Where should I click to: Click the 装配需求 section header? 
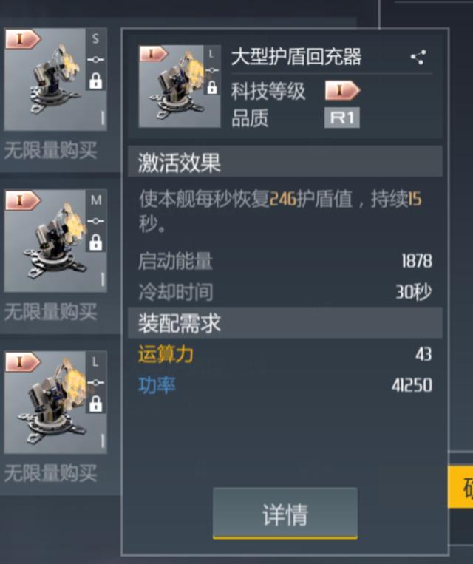tap(285, 322)
